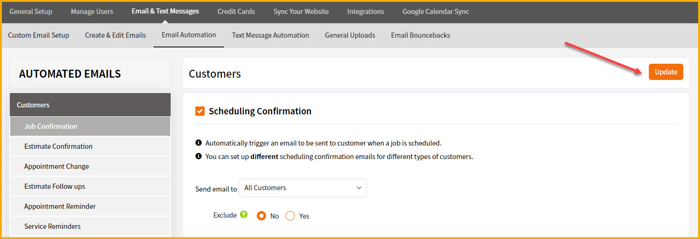Select Email & Text Messages tab
This screenshot has height=239, width=700.
click(165, 11)
